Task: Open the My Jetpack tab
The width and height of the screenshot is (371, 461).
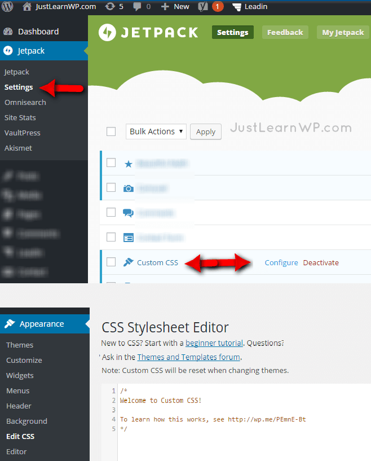Action: coord(343,32)
